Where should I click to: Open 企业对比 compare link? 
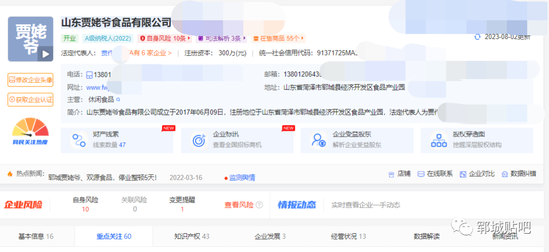coord(477,174)
